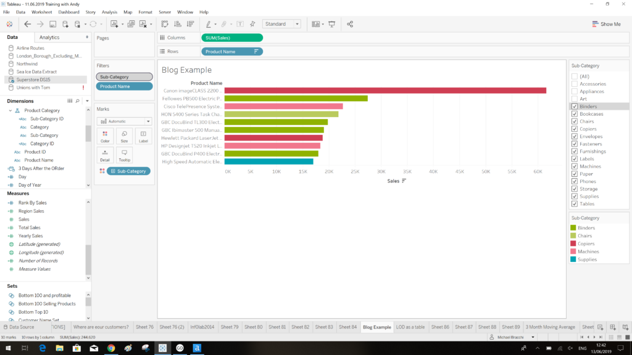This screenshot has height=355, width=632.
Task: Open File Explorer from the taskbar
Action: pyautogui.click(x=59, y=348)
